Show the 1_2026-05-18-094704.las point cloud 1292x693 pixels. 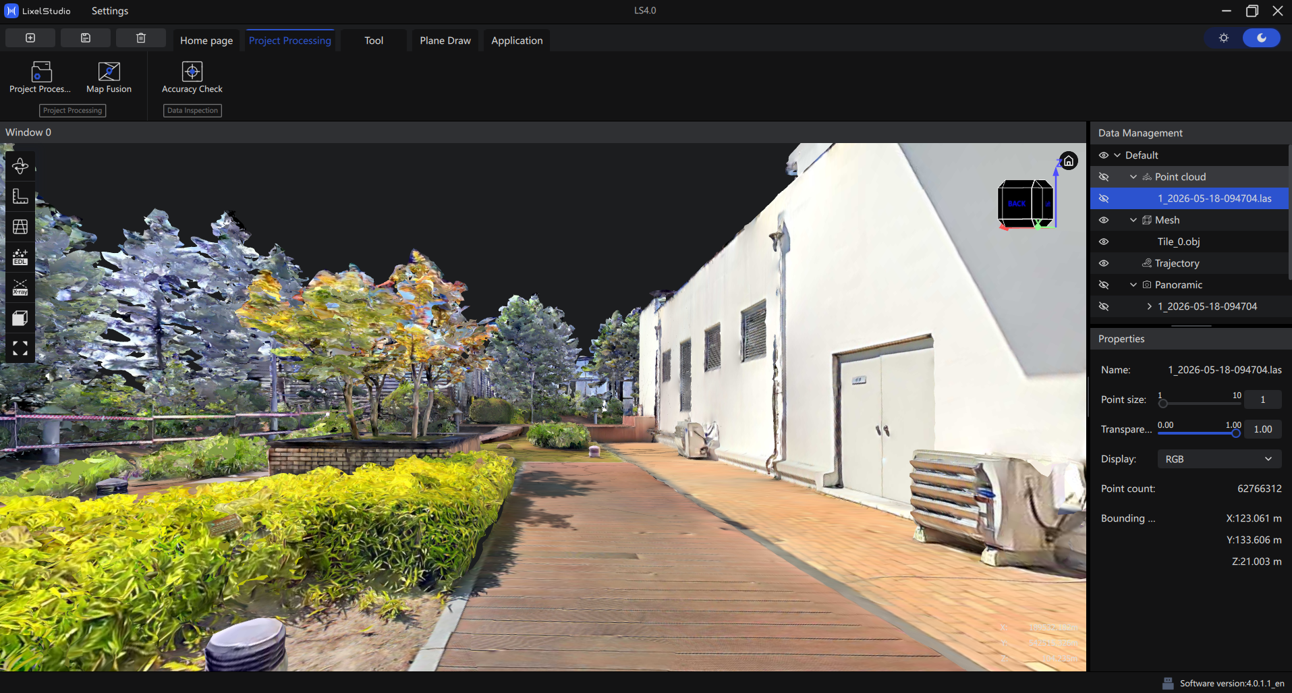pos(1104,198)
